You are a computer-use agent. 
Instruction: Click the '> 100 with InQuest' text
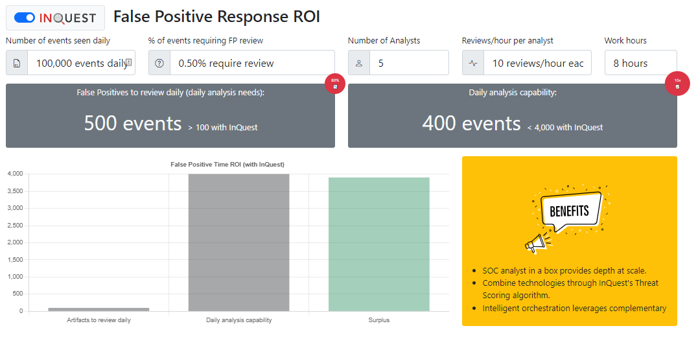click(x=222, y=128)
